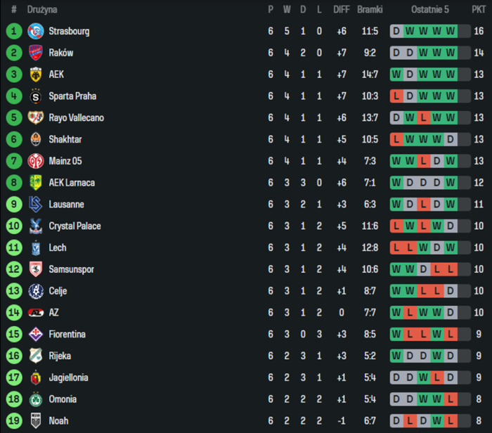Sort by the DIFF column header
Screen dimensions: 492x433
(x=342, y=10)
